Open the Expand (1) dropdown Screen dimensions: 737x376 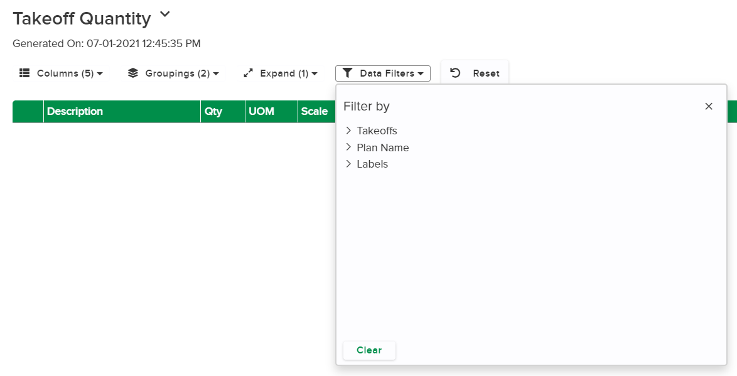click(280, 73)
